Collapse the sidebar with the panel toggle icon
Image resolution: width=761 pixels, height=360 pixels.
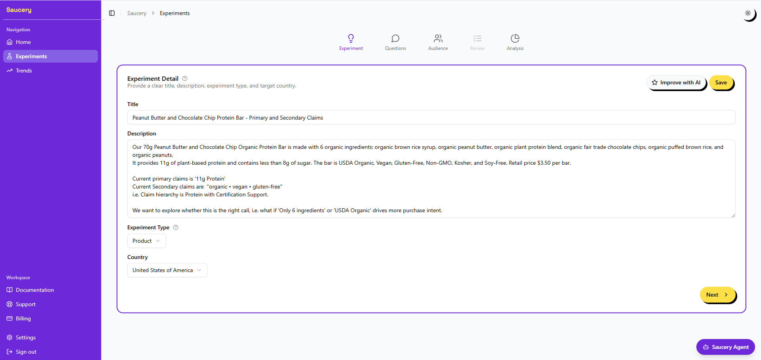point(111,13)
